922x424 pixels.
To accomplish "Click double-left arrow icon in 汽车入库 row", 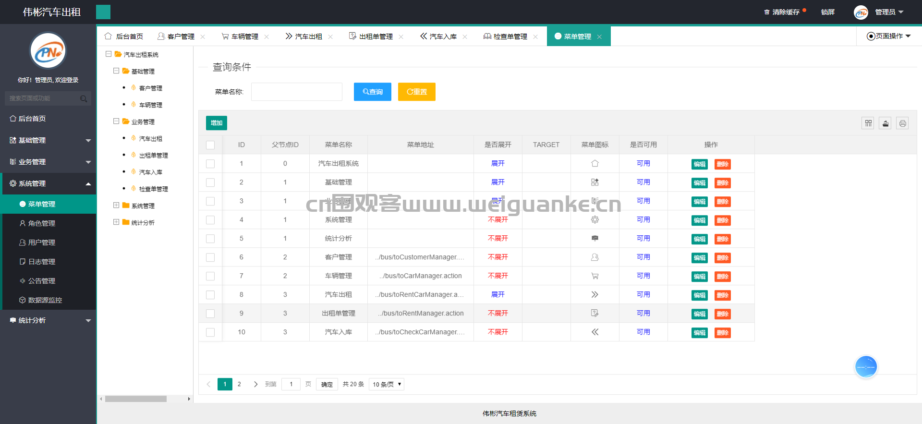I will (595, 332).
